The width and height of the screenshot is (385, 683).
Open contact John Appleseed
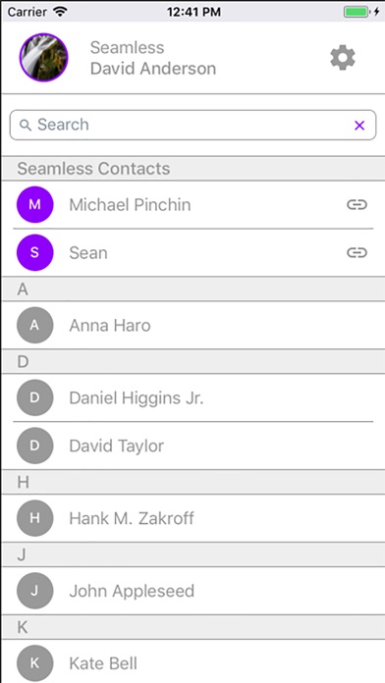click(192, 591)
